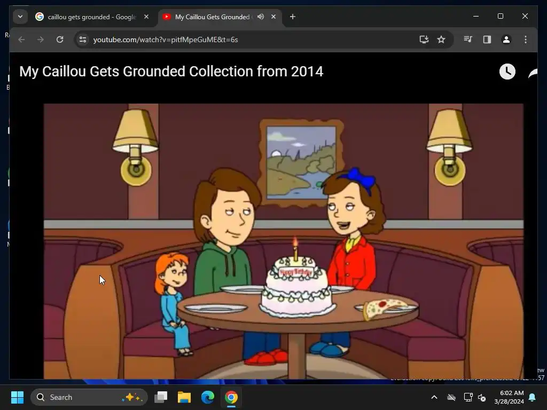Viewport: 547px width, 410px height.
Task: Install the YouTube app from address bar
Action: pyautogui.click(x=424, y=40)
